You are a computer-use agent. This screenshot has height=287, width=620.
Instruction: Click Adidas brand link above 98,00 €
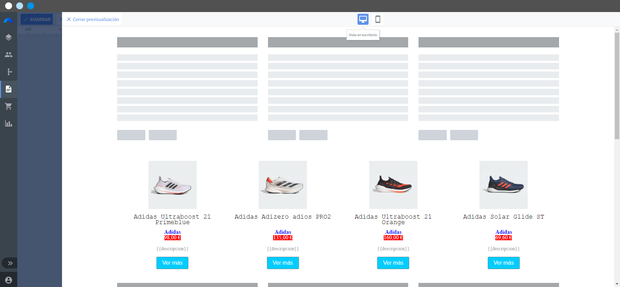173,232
